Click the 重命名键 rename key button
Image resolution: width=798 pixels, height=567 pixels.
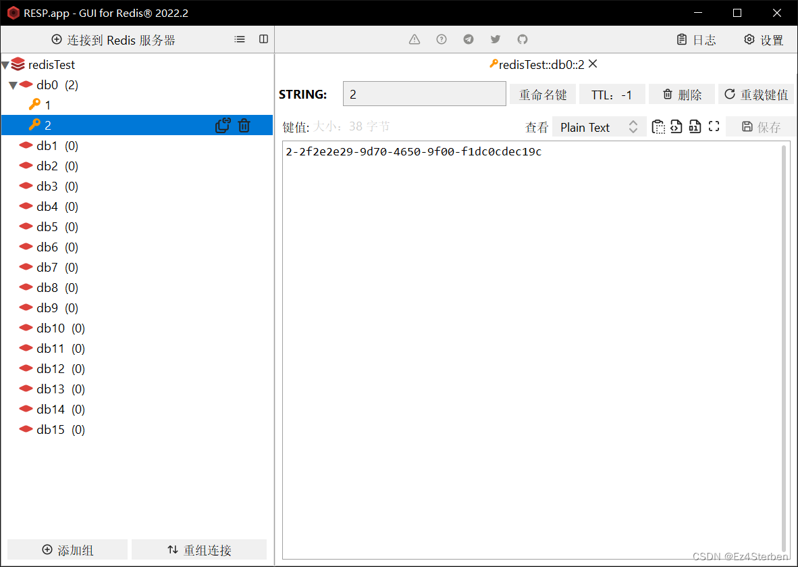[x=543, y=94]
